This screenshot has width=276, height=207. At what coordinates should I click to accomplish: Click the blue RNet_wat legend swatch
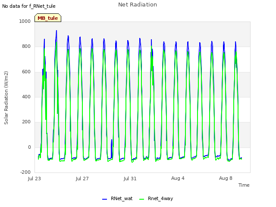[104, 199]
